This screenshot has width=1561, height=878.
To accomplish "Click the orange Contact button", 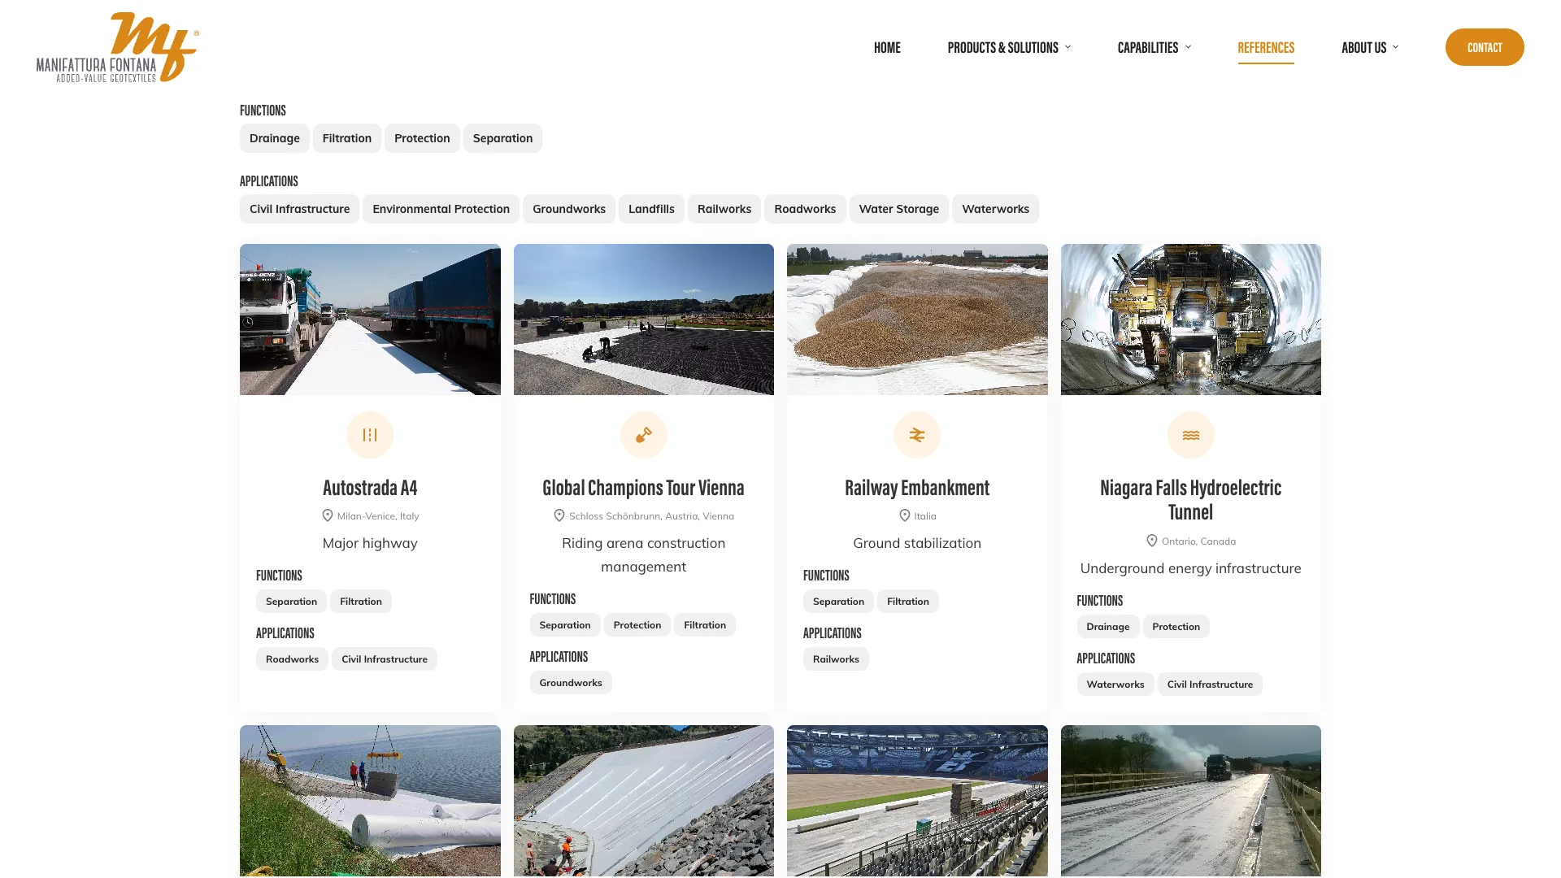I will coord(1485,47).
